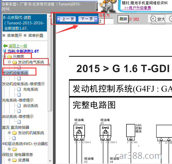Click the sidebar scrollbar up arrow

pyautogui.click(x=50, y=16)
